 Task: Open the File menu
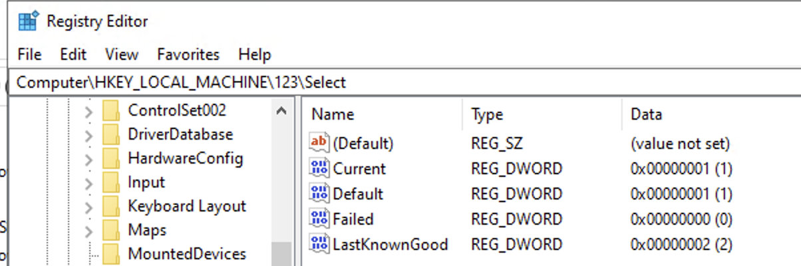click(x=29, y=55)
